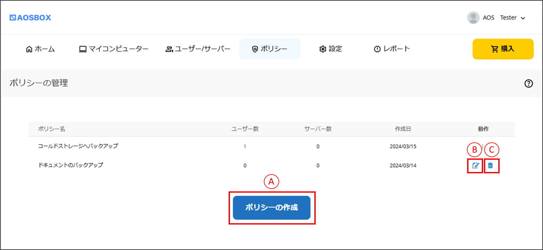Click the ポリシーの管理 page heading
Screen dimensions: 543x250
pyautogui.click(x=39, y=83)
